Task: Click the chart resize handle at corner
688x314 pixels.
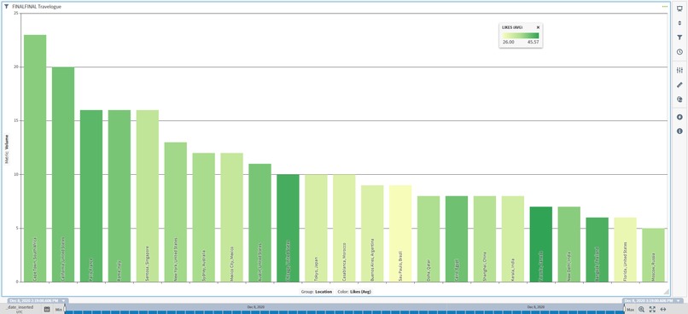Action: tap(666, 292)
